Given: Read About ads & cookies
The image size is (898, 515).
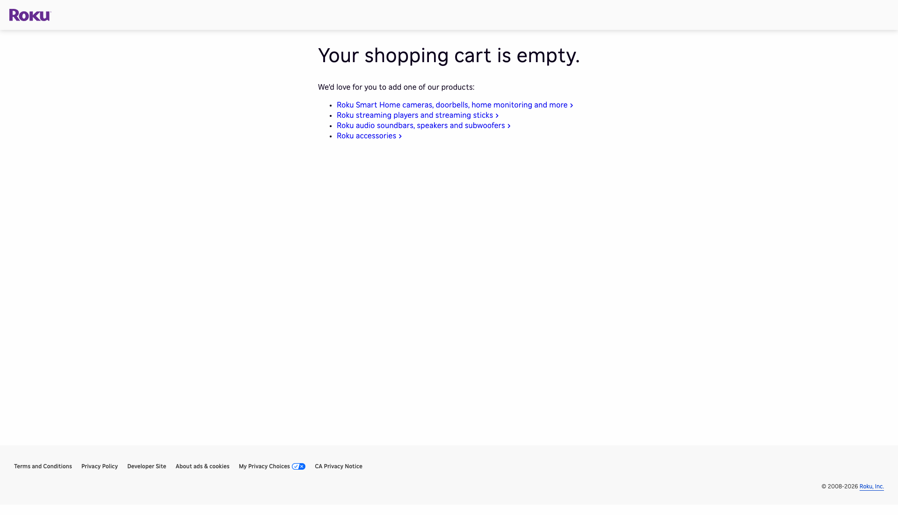Looking at the screenshot, I should pyautogui.click(x=202, y=466).
